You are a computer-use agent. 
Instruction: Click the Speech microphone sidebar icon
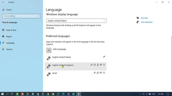[3, 49]
